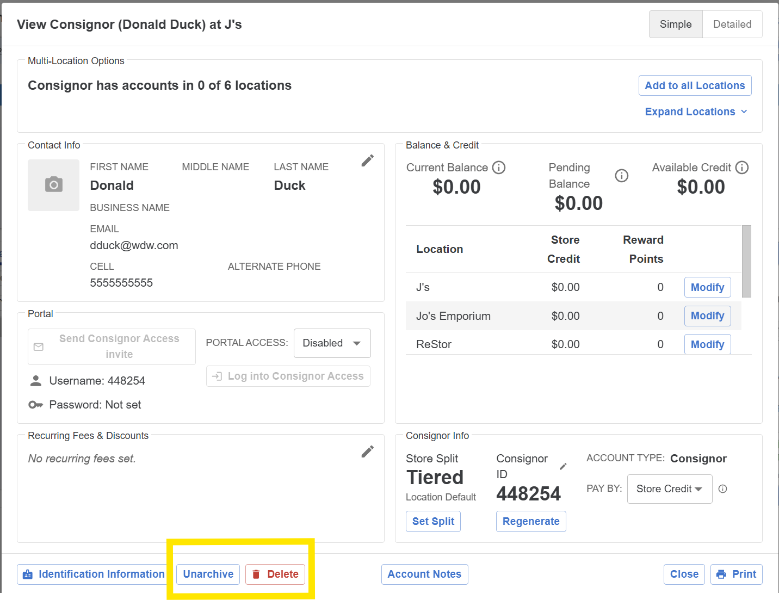779x600 pixels.
Task: Open Account Notes
Action: tap(424, 574)
